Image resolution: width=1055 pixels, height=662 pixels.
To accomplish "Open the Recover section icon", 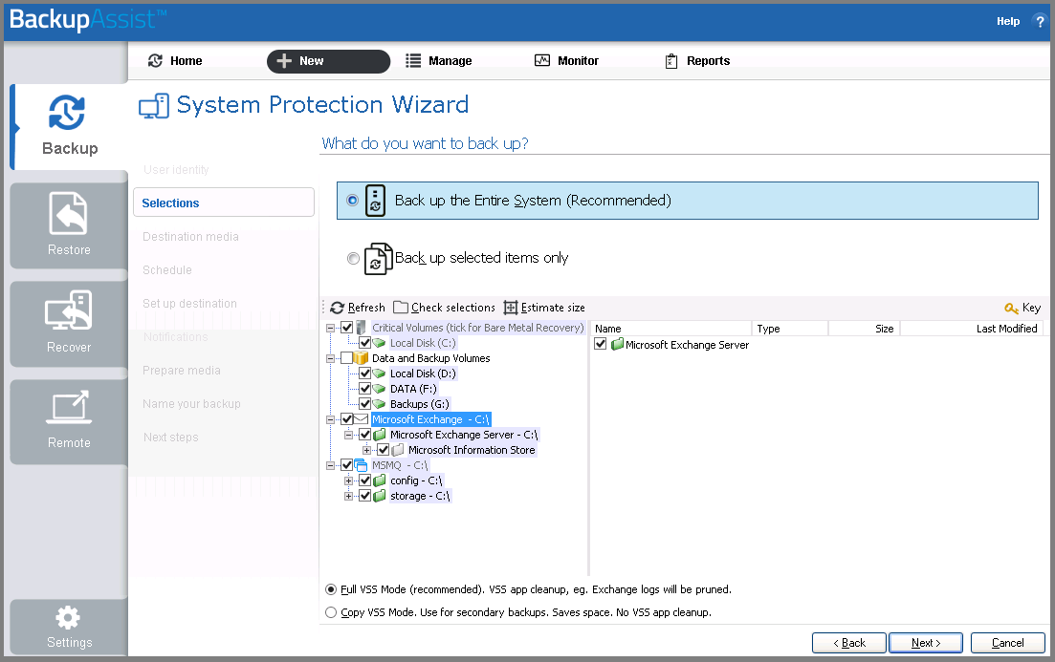I will (68, 310).
